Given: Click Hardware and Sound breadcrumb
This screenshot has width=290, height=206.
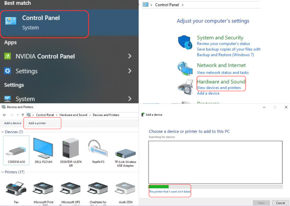Looking at the screenshot, I should 73,115.
